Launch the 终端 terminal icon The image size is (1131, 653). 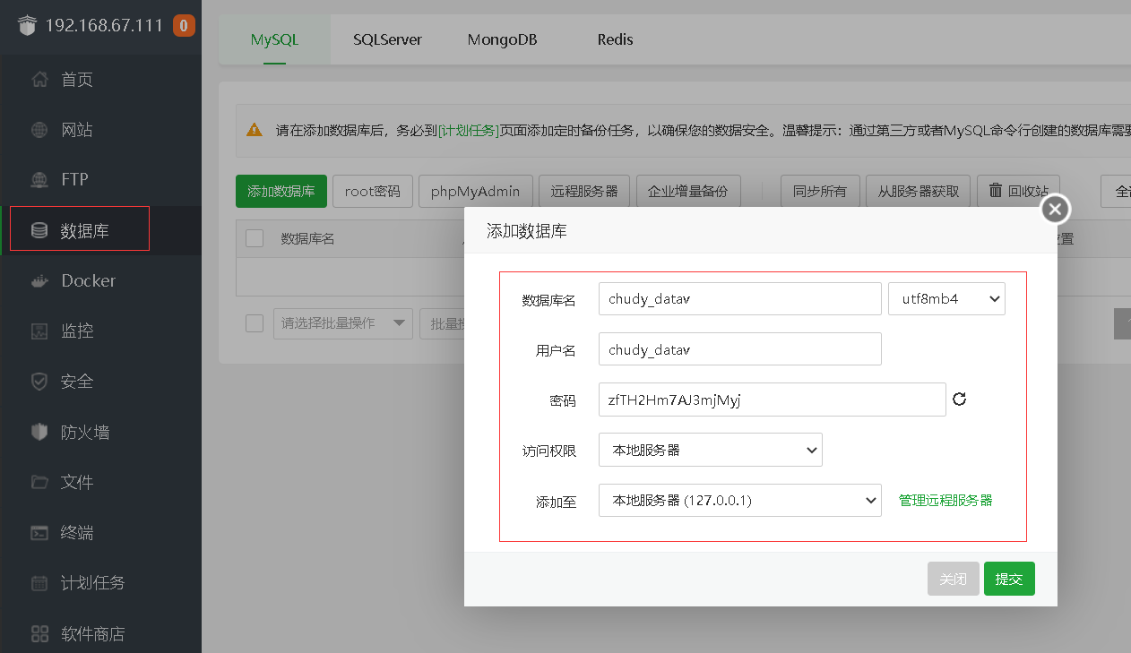(x=39, y=532)
